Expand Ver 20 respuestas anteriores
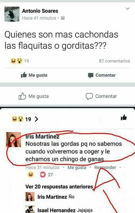 (59, 187)
